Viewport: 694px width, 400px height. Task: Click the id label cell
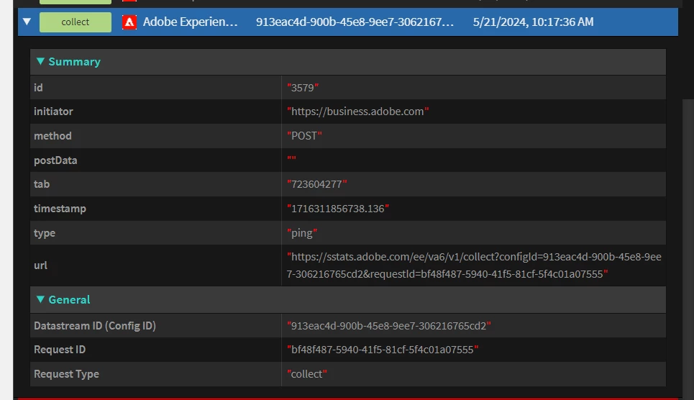point(156,88)
